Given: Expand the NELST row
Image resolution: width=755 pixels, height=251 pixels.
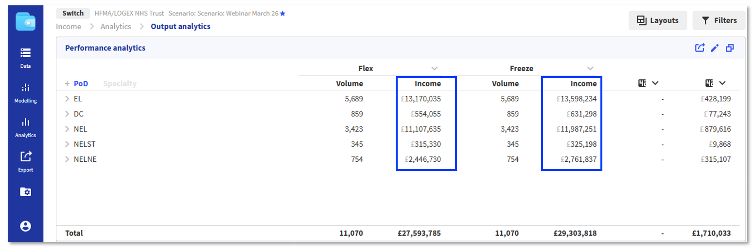Looking at the screenshot, I should click(67, 144).
